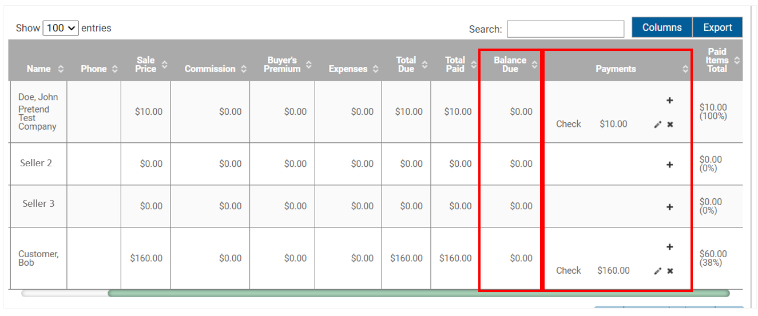Image resolution: width=758 pixels, height=316 pixels.
Task: Add payment for Seller 3
Action: (x=669, y=207)
